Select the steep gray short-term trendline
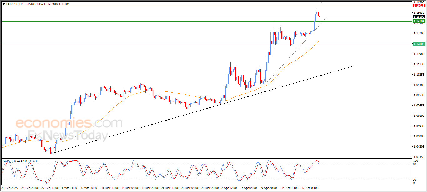The image size is (427, 192). pos(294,53)
